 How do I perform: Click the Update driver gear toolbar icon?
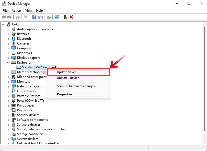point(48,17)
